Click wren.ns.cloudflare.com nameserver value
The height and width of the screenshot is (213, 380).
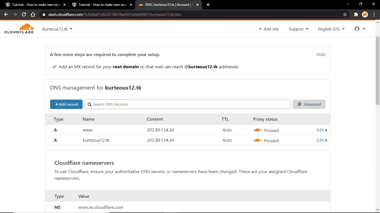click(101, 207)
